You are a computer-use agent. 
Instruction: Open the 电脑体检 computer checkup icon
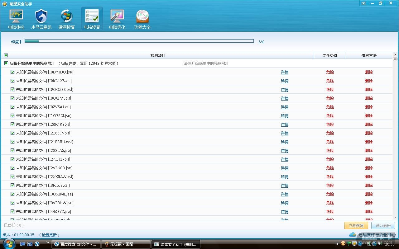(x=16, y=19)
